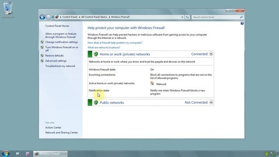Open Recycle Bin desktop icon
The image size is (279, 157).
[8, 10]
